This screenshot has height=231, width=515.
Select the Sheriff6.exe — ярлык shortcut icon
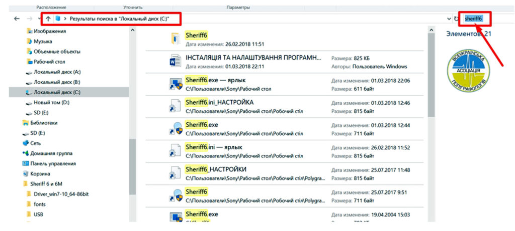tap(175, 84)
